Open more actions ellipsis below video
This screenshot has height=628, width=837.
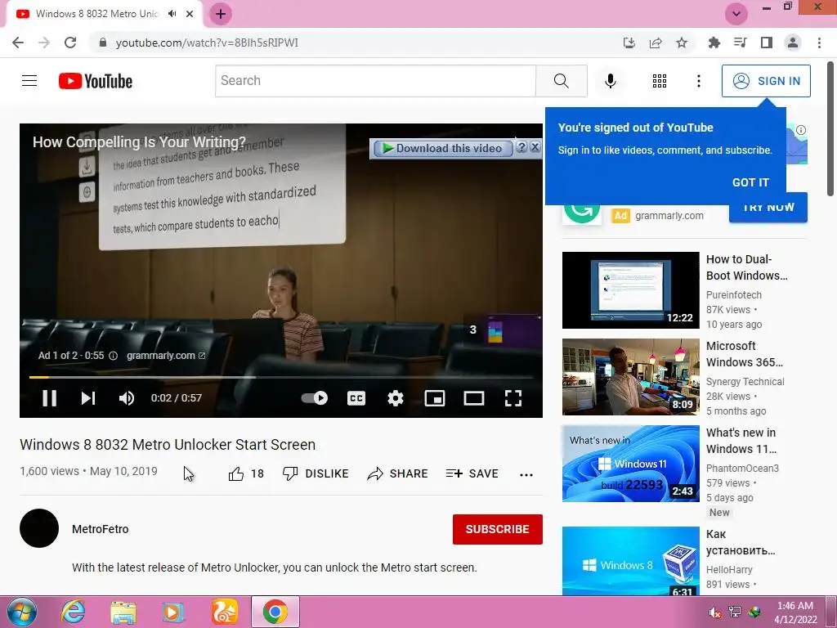pyautogui.click(x=526, y=475)
